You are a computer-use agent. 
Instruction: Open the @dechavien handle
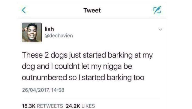(59, 36)
